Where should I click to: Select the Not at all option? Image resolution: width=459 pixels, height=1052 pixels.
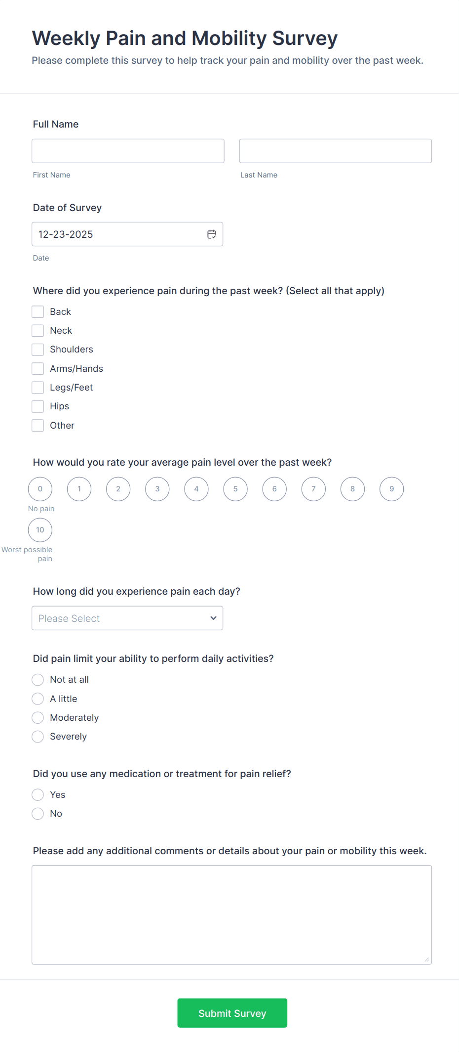pos(38,680)
